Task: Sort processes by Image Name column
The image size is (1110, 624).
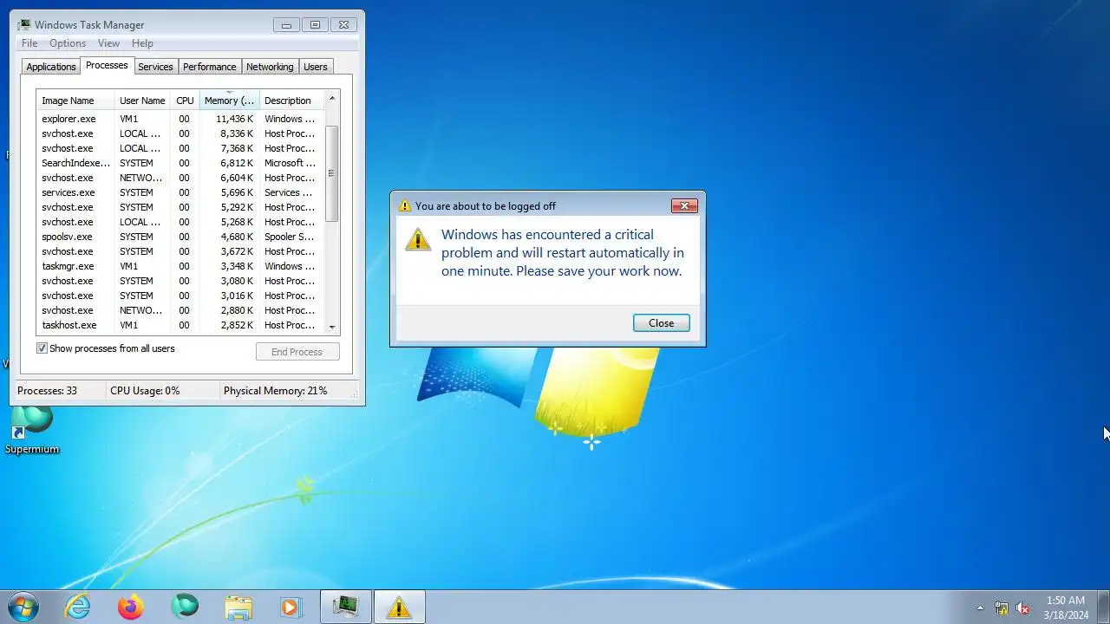Action: click(75, 101)
